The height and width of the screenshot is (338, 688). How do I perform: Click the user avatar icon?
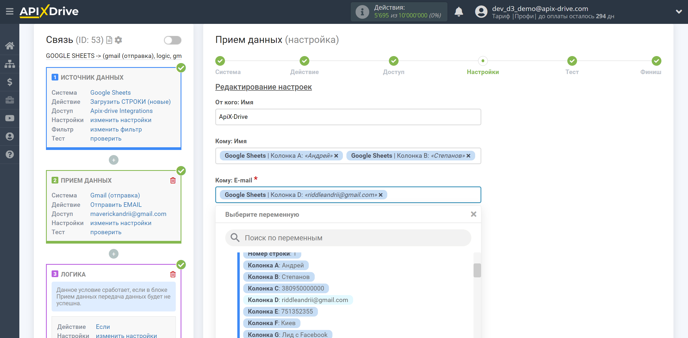tap(481, 12)
